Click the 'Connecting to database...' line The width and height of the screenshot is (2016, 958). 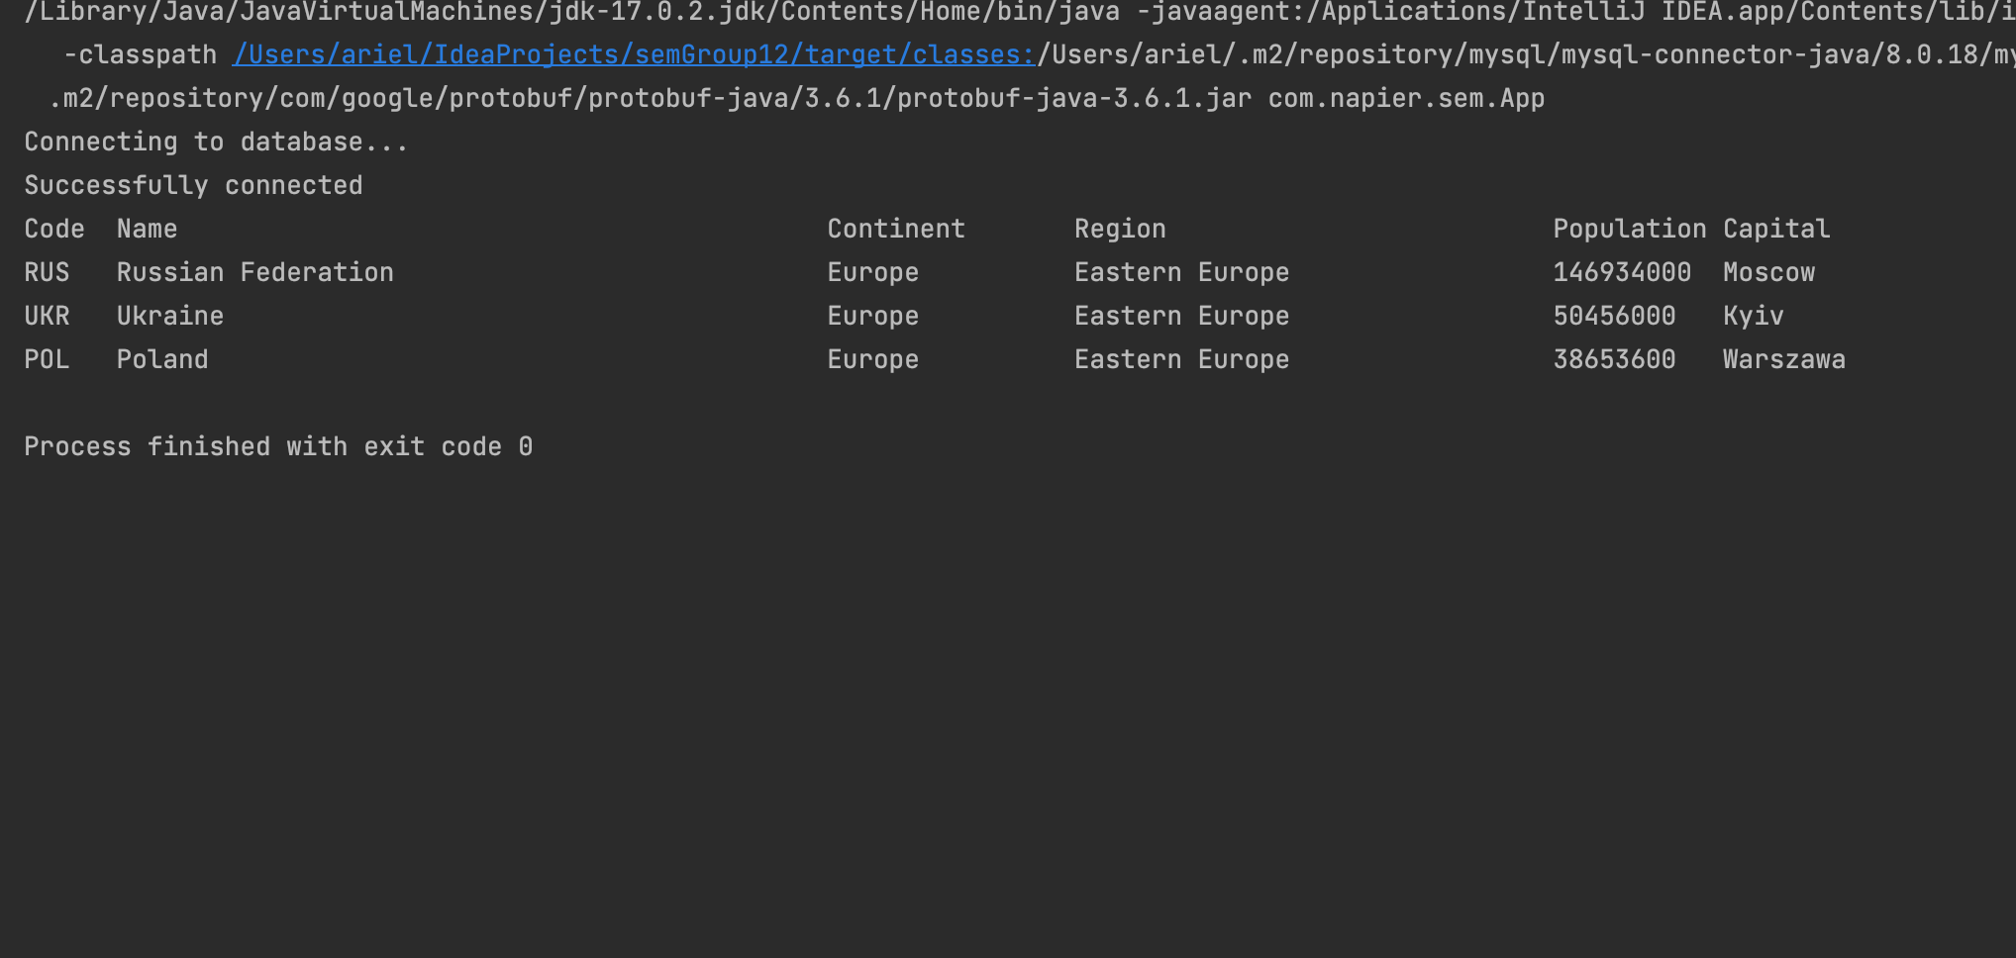[216, 142]
